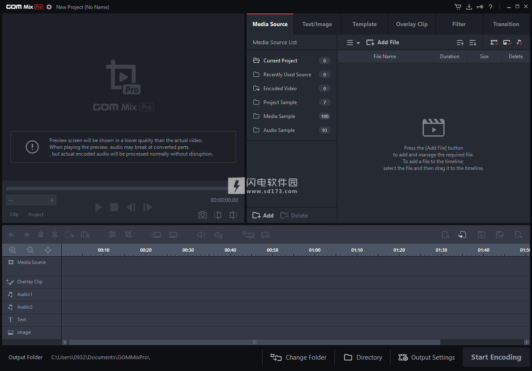
Task: Click the fade-in image icon
Action: click(x=155, y=235)
